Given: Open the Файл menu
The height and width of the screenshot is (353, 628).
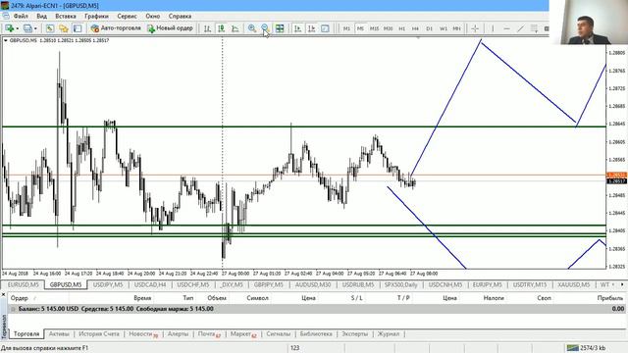Looking at the screenshot, I should click(x=21, y=16).
